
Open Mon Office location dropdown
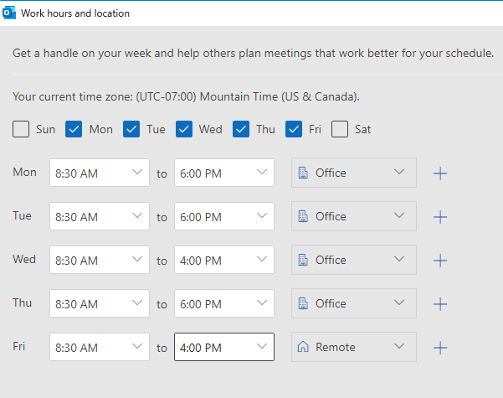point(354,173)
